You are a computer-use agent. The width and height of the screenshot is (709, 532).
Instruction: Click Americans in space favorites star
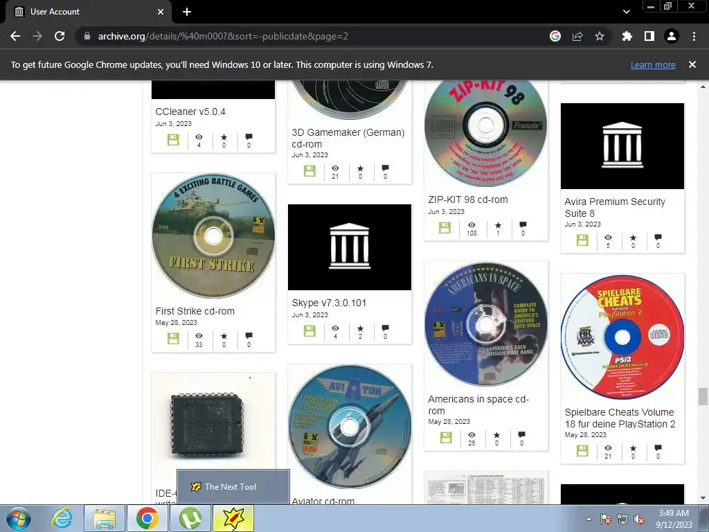click(x=497, y=435)
